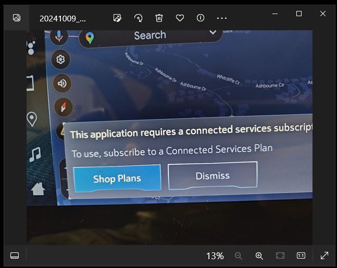This screenshot has width=337, height=268.
Task: Zoom out with the minus magnifier
Action: (239, 255)
